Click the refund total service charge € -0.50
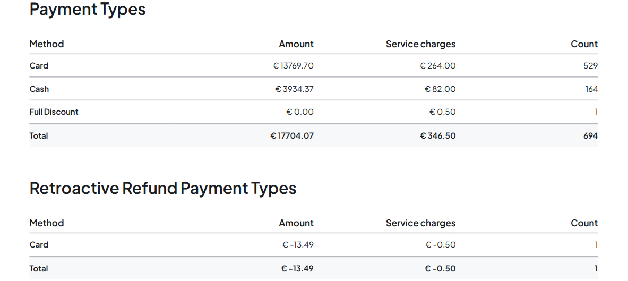 click(440, 269)
